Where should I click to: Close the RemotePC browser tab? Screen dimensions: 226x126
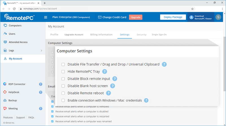[x=38, y=3]
